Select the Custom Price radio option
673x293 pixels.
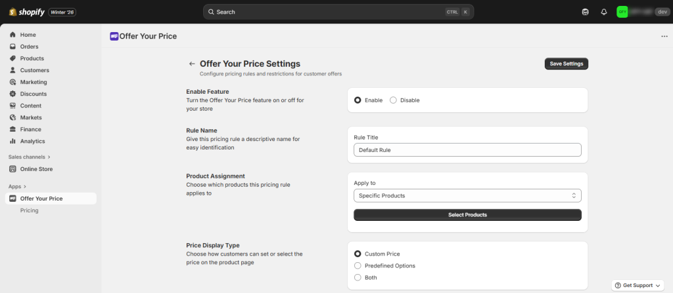(x=358, y=254)
